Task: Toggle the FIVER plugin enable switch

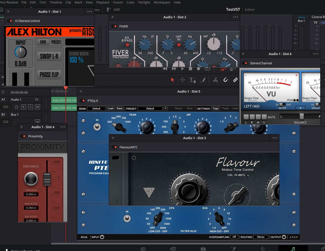Action: (114, 26)
